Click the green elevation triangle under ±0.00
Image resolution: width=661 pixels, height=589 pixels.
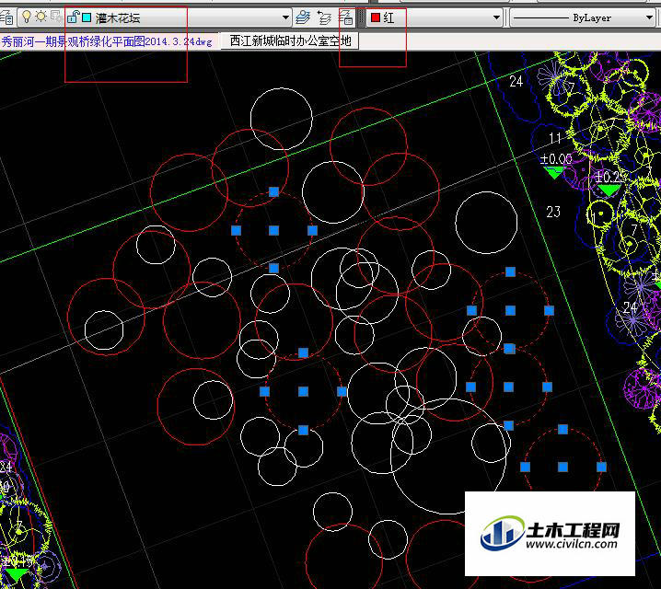[x=553, y=172]
